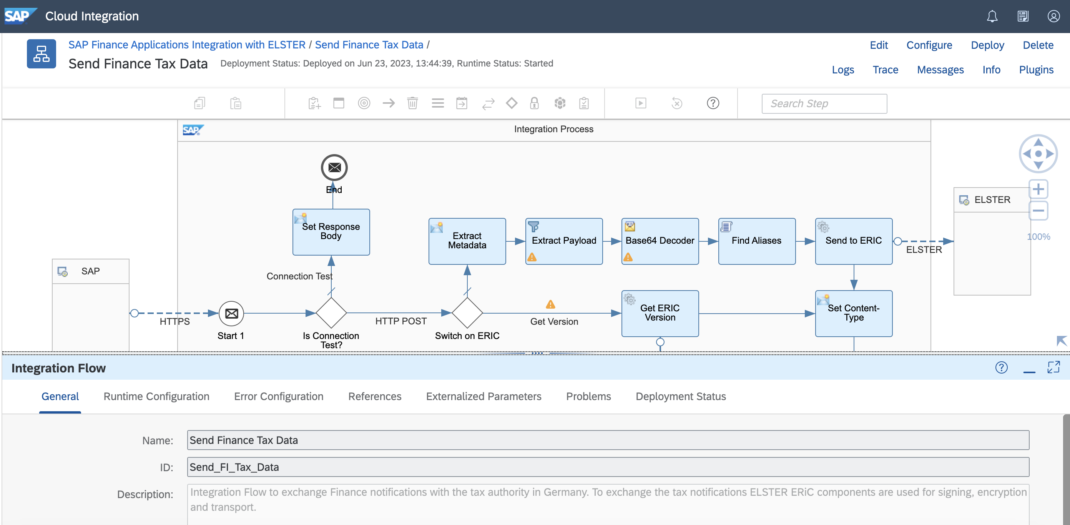
Task: Select the Extract Payload step
Action: coord(564,241)
